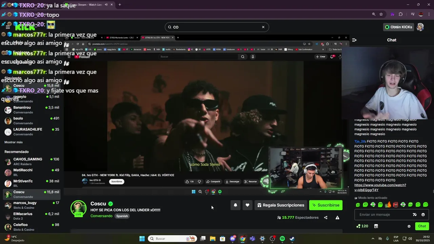Image resolution: width=434 pixels, height=244 pixels.
Task: Open MatiRecchi recommended channel
Action: coord(32,172)
